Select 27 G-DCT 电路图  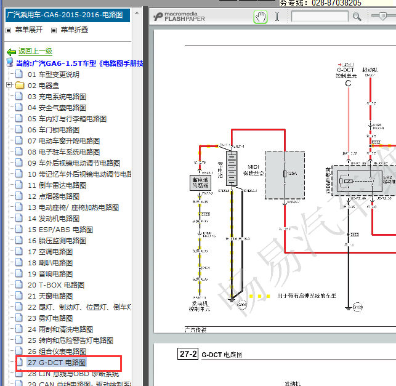click(x=57, y=363)
